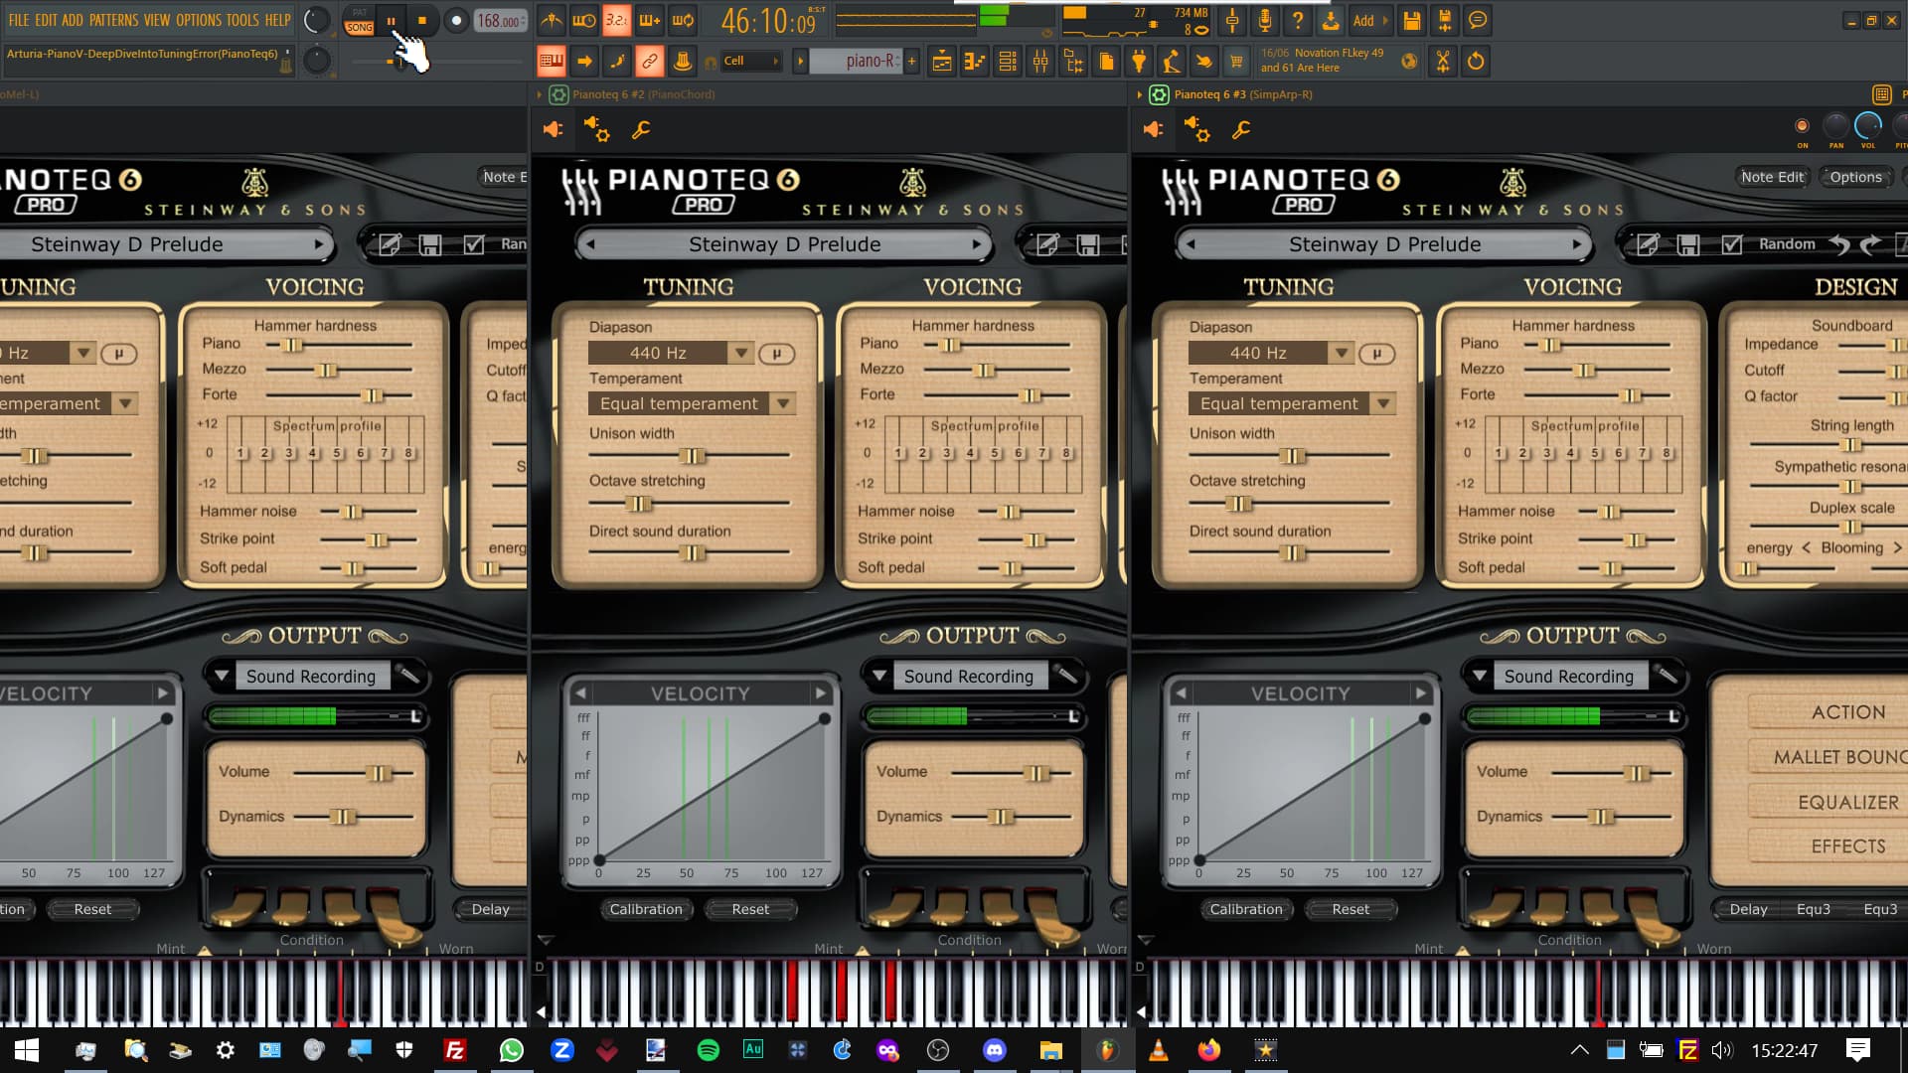
Task: Open the plugin picker plug icon
Action: [1139, 62]
